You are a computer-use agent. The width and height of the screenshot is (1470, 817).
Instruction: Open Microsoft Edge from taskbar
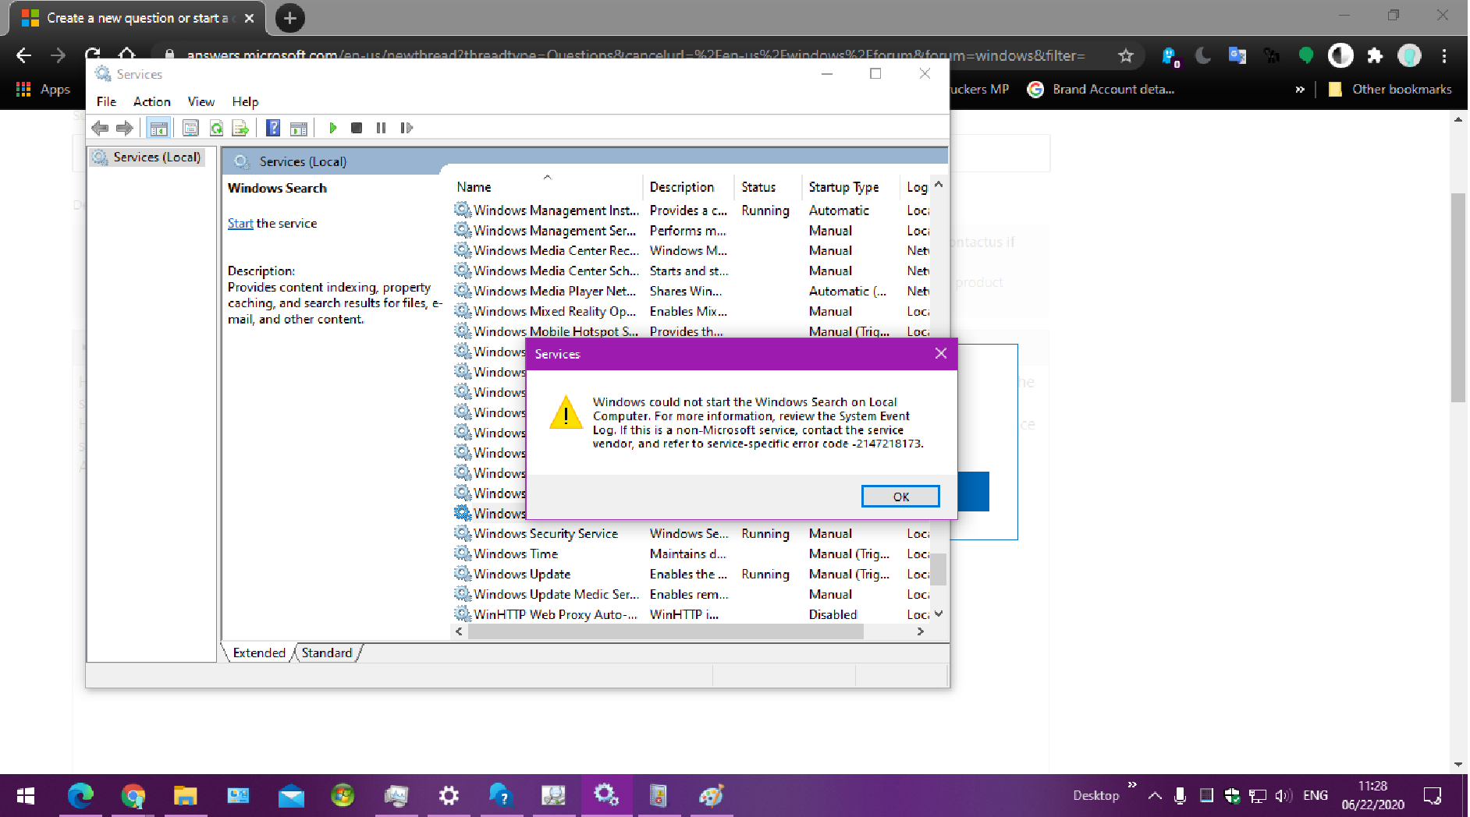(x=80, y=796)
